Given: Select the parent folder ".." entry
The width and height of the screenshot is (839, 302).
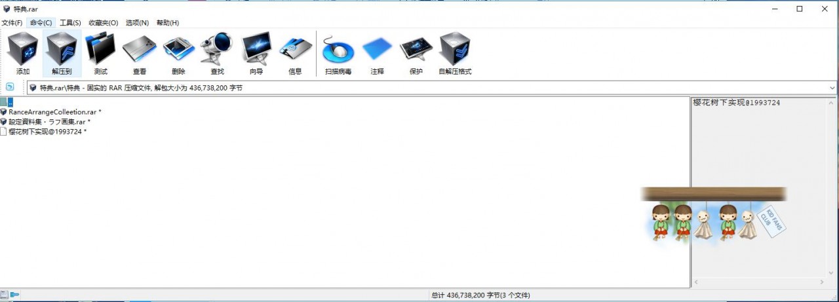Looking at the screenshot, I should (x=7, y=102).
